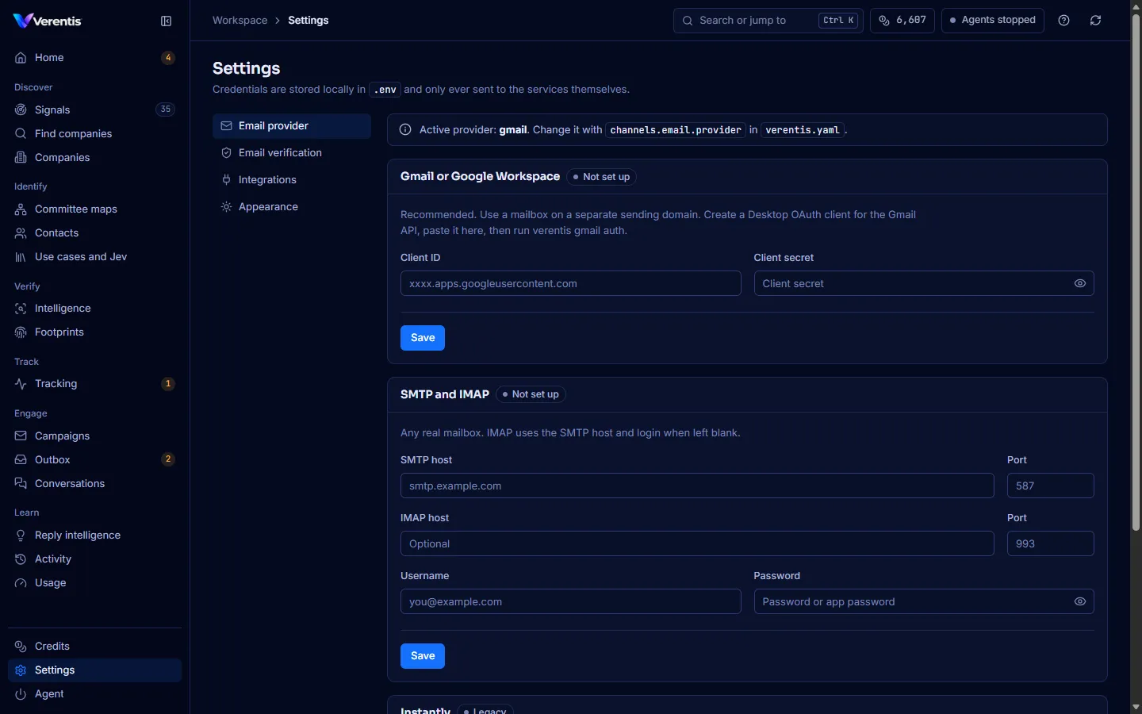
Task: Collapse the sidebar panel icon
Action: 166,21
